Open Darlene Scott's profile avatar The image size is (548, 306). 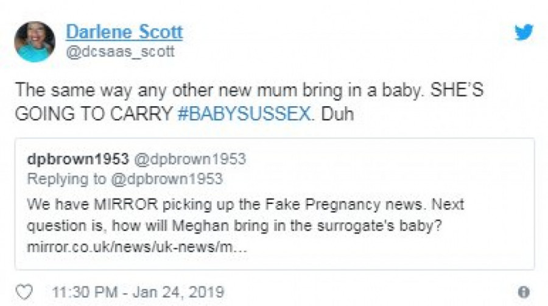pyautogui.click(x=35, y=41)
